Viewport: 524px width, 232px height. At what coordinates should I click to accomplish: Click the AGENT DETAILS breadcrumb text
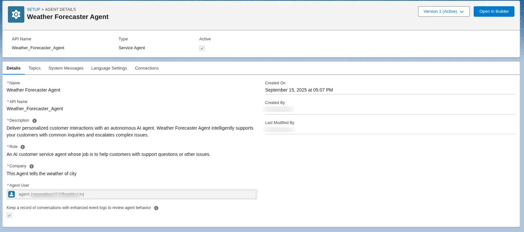(x=60, y=10)
